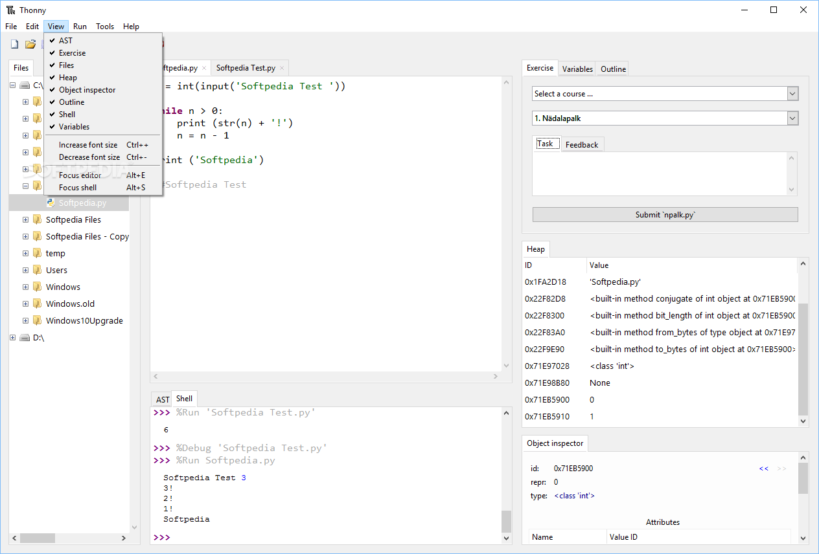Image resolution: width=819 pixels, height=554 pixels.
Task: Go to previous object with << link
Action: tap(764, 469)
